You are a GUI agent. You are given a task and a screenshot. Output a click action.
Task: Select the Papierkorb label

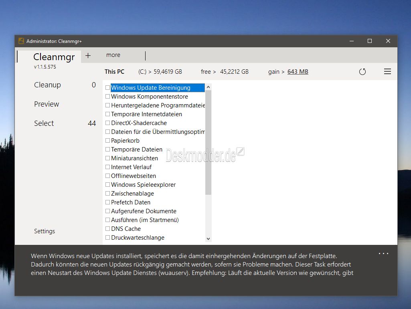coord(125,141)
